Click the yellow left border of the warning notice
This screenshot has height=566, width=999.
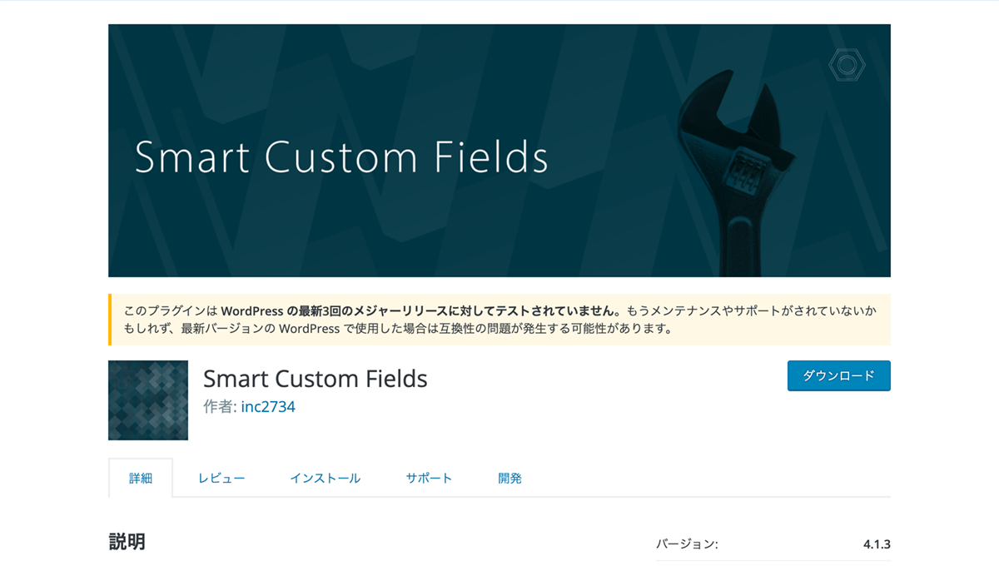pyautogui.click(x=110, y=320)
